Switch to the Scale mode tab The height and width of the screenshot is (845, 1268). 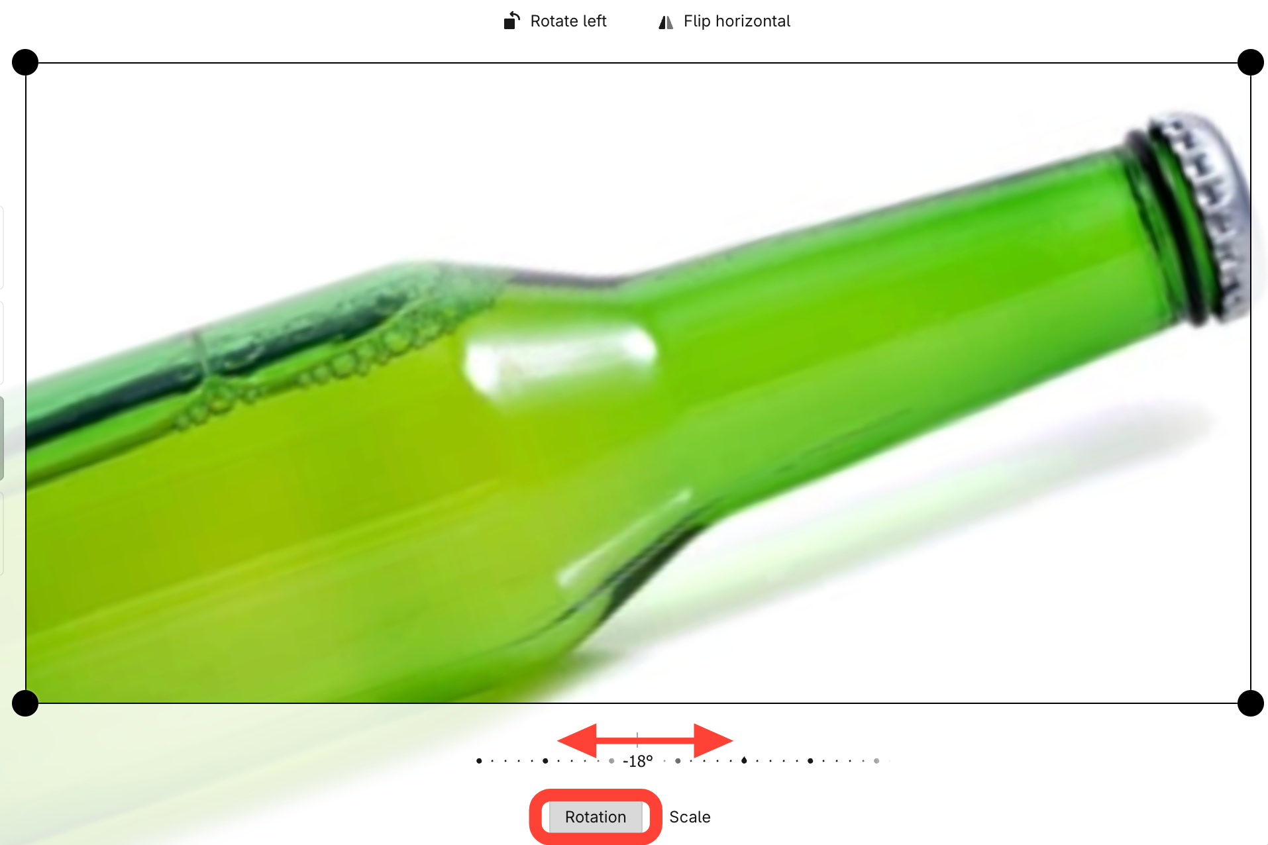point(690,817)
